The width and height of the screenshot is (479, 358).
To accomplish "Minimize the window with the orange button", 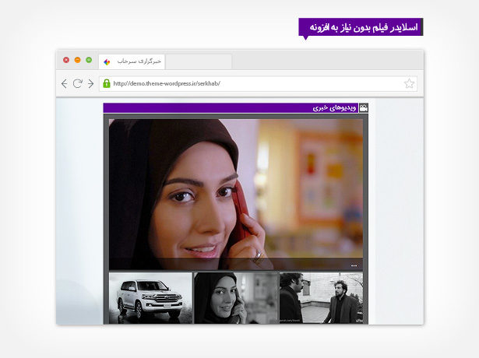I will point(77,60).
